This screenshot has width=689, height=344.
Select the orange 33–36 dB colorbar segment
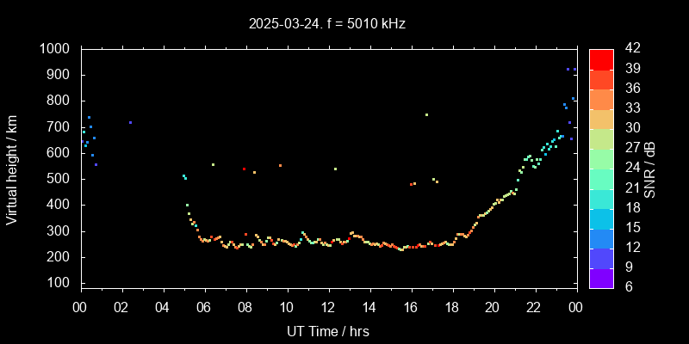601,99
